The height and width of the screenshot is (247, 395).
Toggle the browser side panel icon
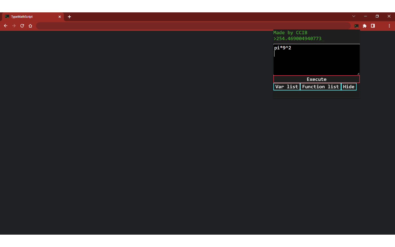373,26
